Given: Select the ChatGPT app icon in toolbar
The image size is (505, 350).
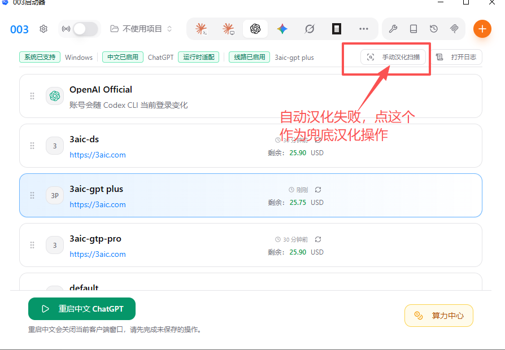Looking at the screenshot, I should (255, 29).
